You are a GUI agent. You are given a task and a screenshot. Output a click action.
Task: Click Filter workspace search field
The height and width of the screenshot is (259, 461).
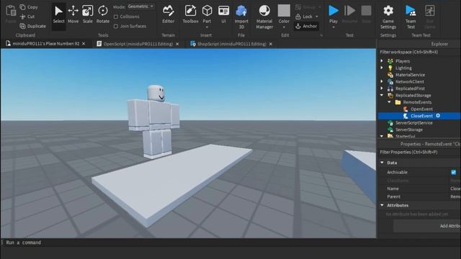tap(419, 52)
